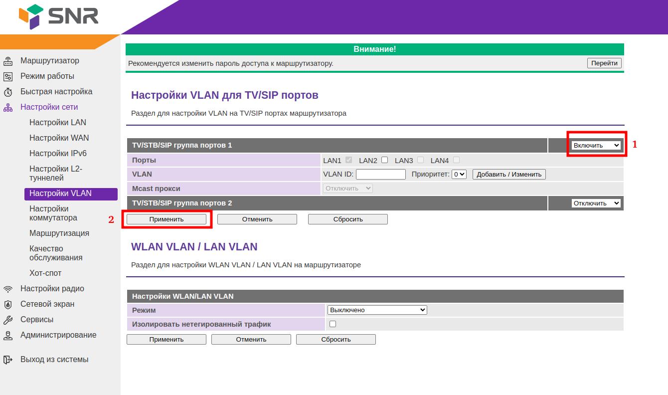This screenshot has height=395, width=668.
Task: Click the logout icon beside Выход из системы
Action: click(8, 360)
